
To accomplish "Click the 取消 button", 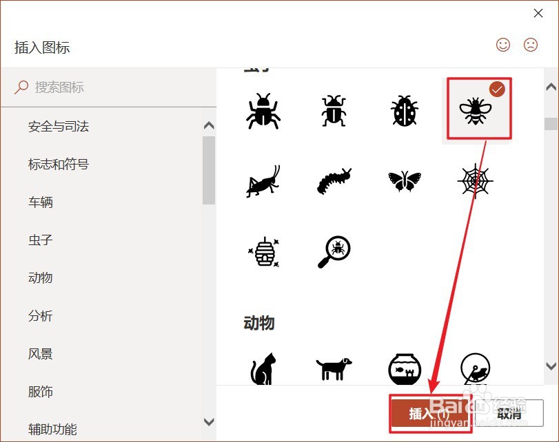I will click(509, 414).
